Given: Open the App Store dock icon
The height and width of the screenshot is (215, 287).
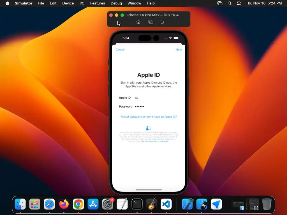Looking at the screenshot, I should [x=93, y=204].
